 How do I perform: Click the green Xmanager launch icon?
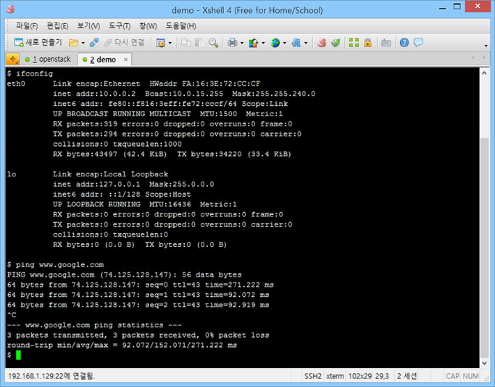pos(336,43)
